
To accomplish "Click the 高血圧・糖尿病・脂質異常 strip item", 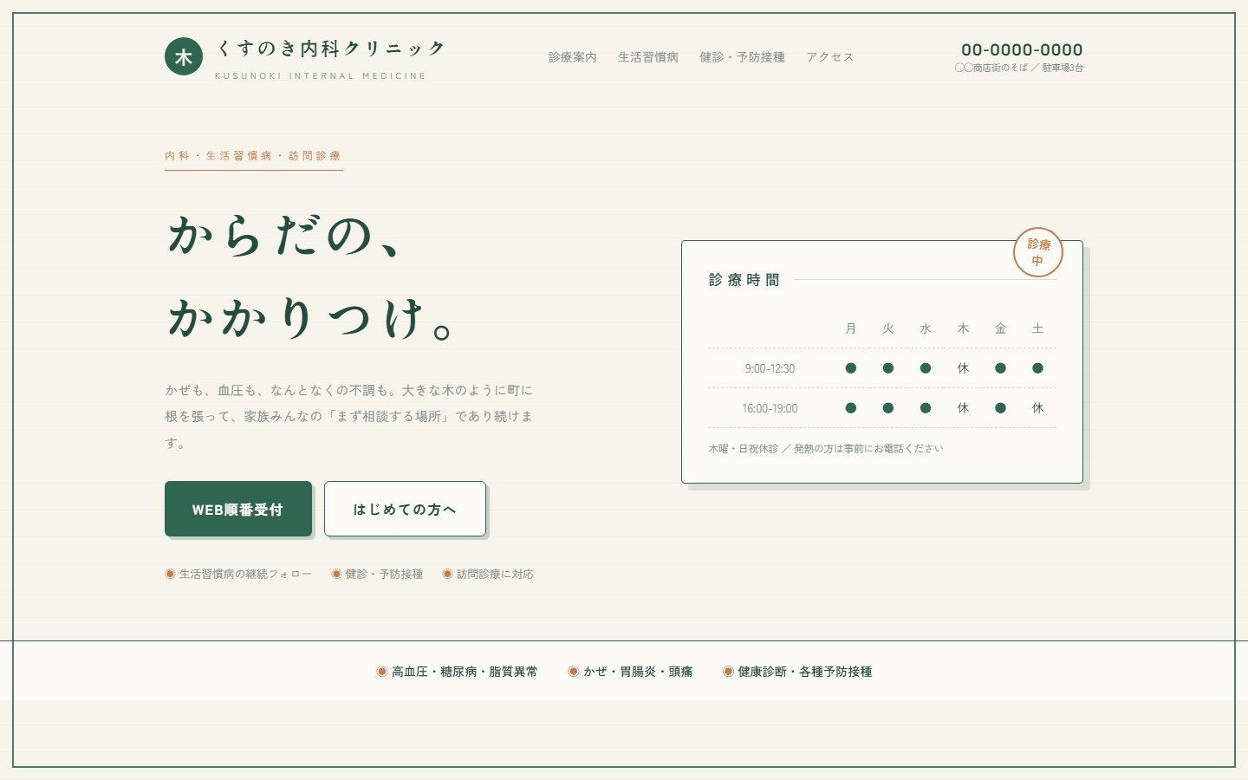I will click(x=465, y=672).
